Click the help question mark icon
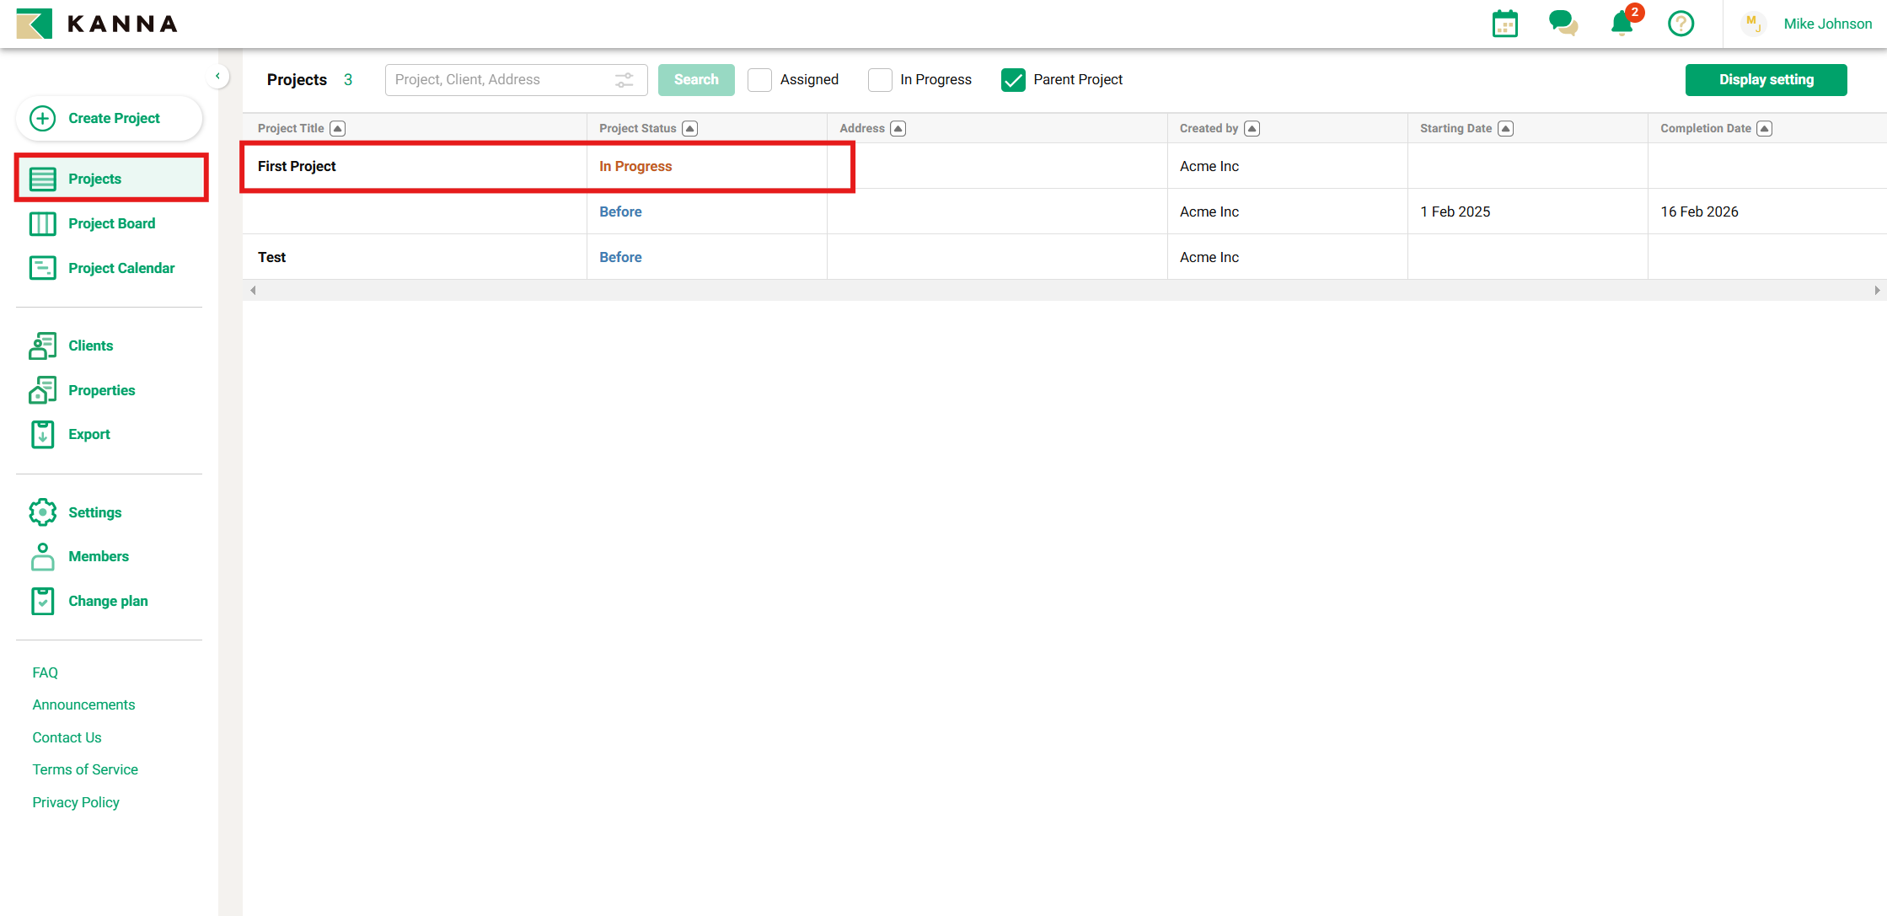 [1681, 24]
